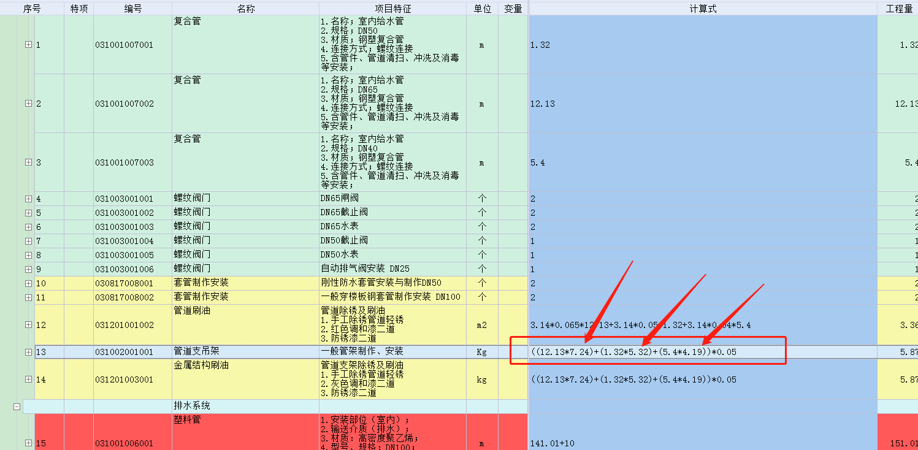Select feature cell 刚性防水套管安装与制作DN50
The height and width of the screenshot is (450, 918).
392,283
